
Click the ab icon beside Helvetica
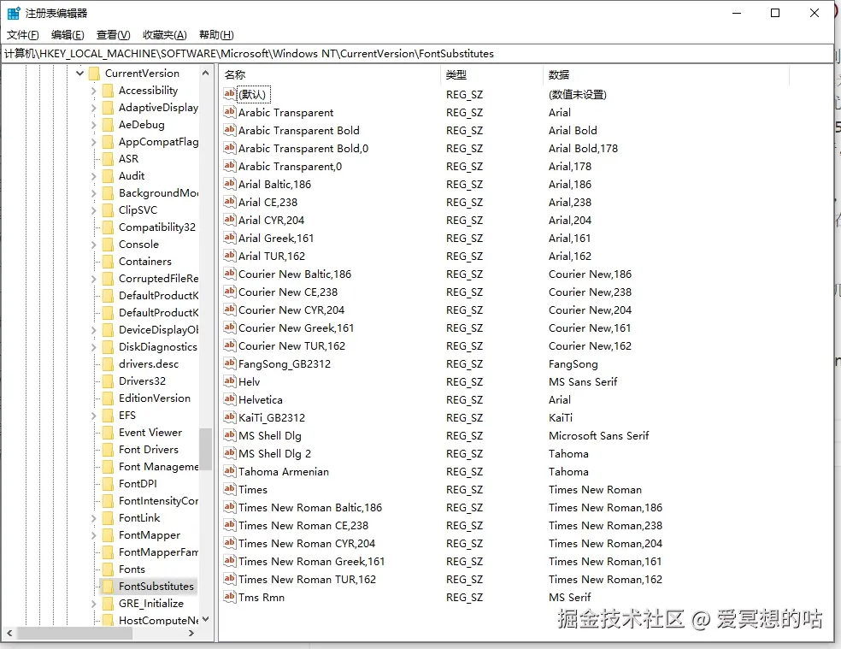pos(228,399)
